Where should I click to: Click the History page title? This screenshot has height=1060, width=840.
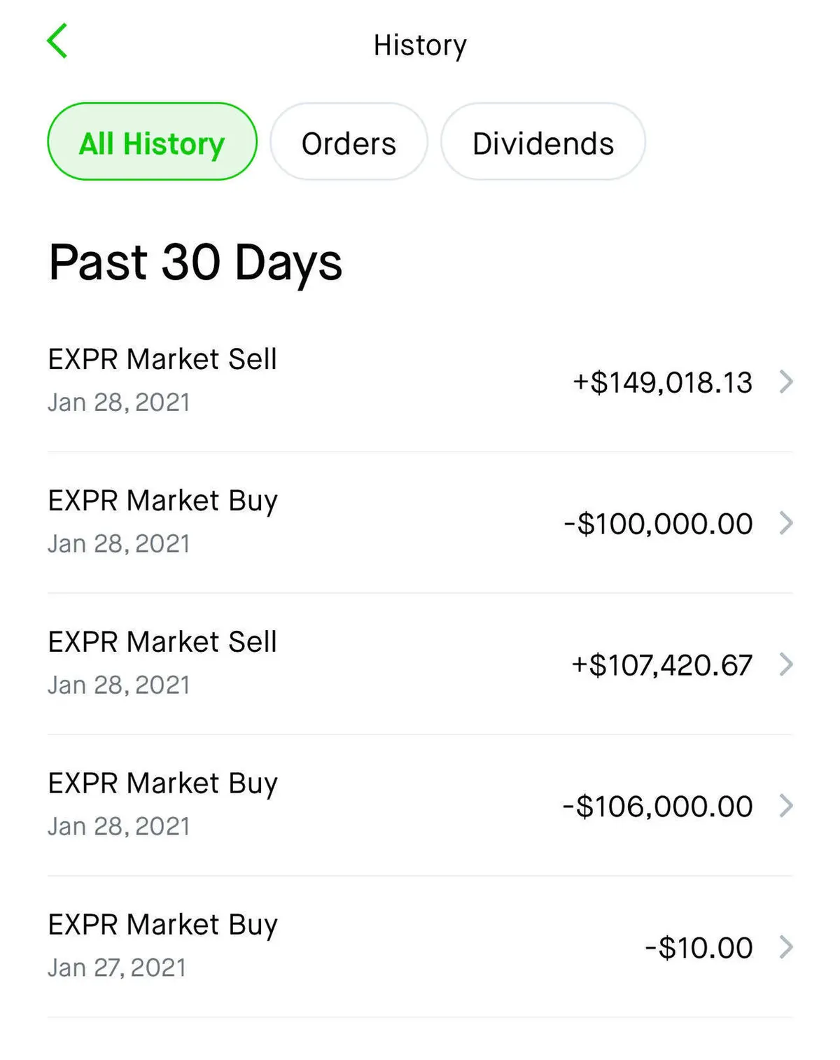[420, 46]
